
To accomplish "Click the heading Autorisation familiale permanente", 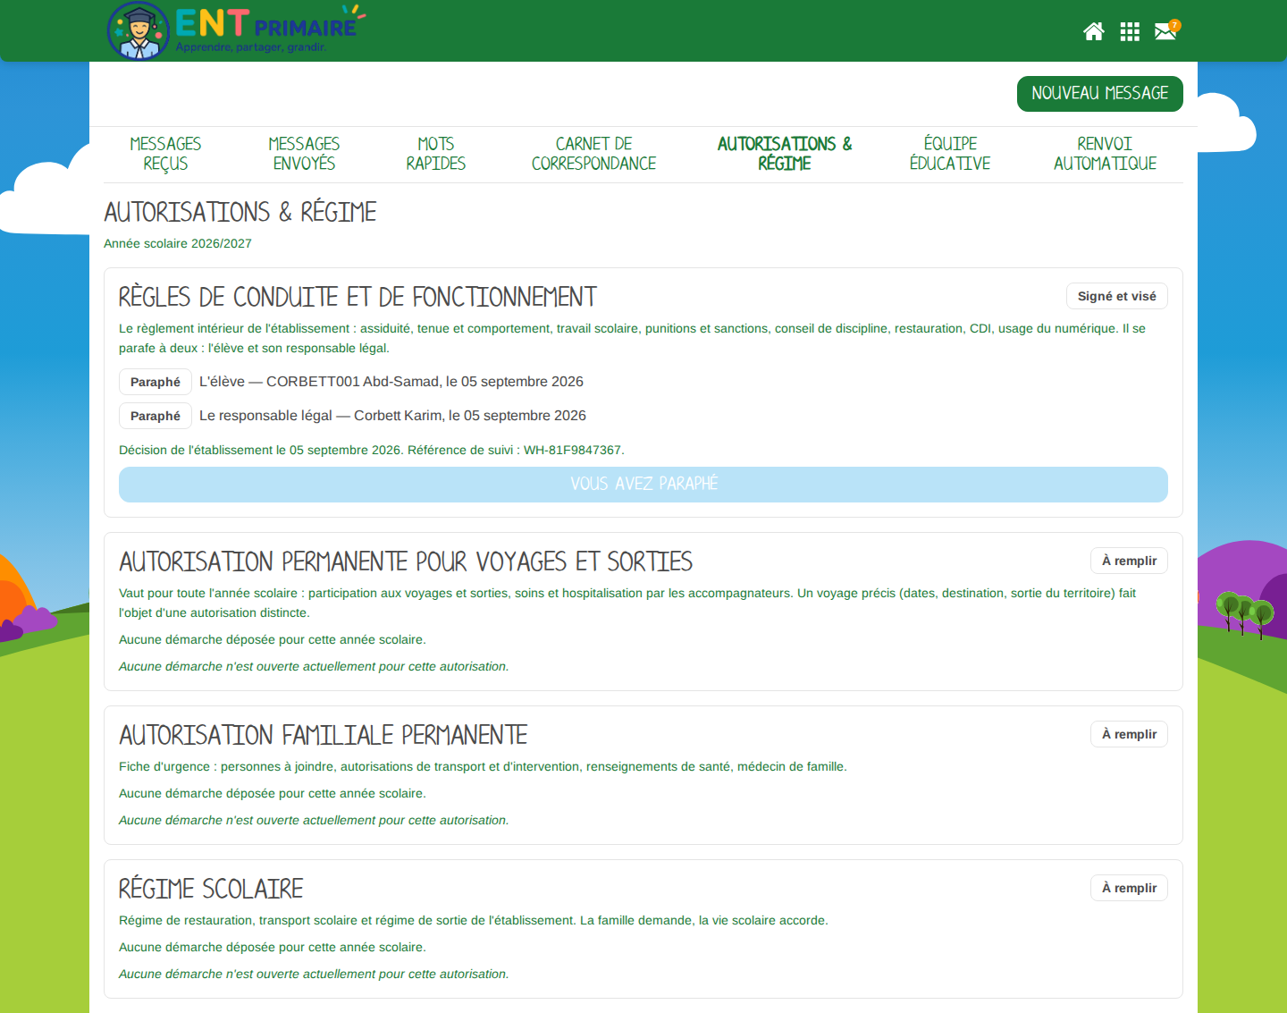I will (323, 735).
